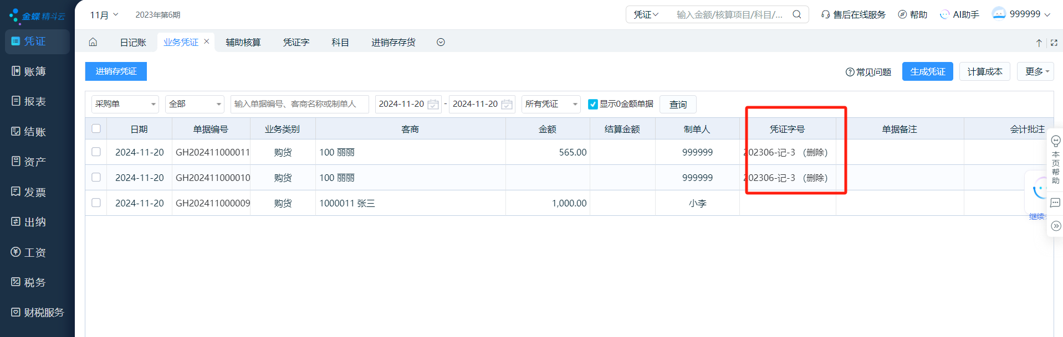This screenshot has height=337, width=1063.
Task: Select row GH202411000009 checkbox
Action: pos(96,203)
